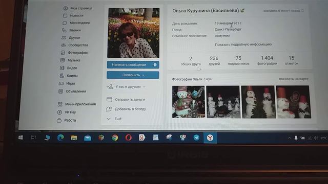The width and height of the screenshot is (328, 184).
Task: Open Моя страница in sidebar
Action: pos(77,8)
